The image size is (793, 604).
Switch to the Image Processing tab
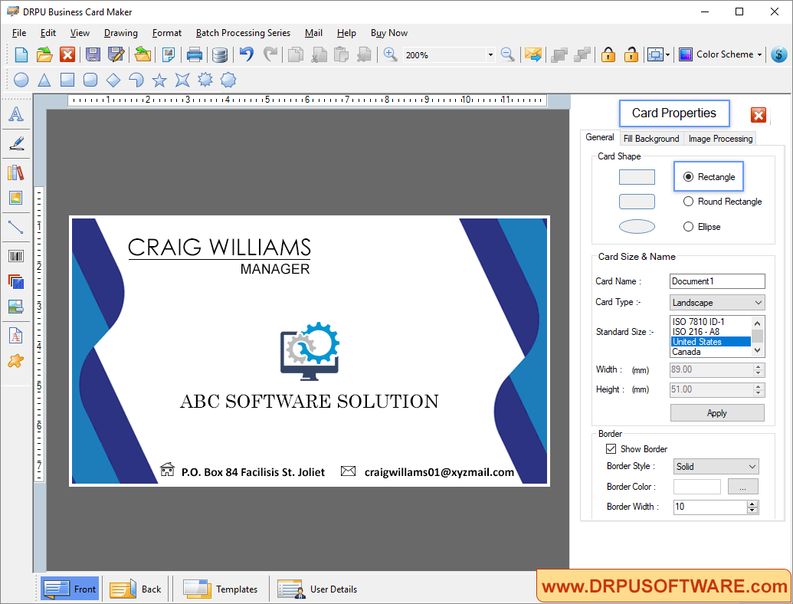pos(721,139)
